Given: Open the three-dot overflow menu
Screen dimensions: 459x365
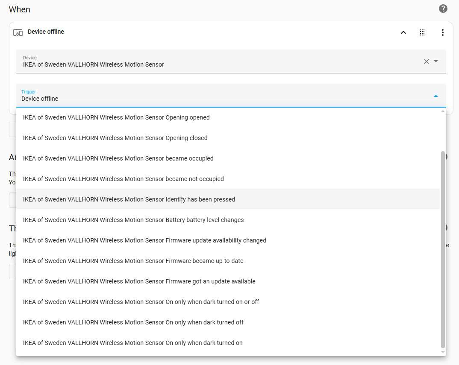Looking at the screenshot, I should point(442,32).
